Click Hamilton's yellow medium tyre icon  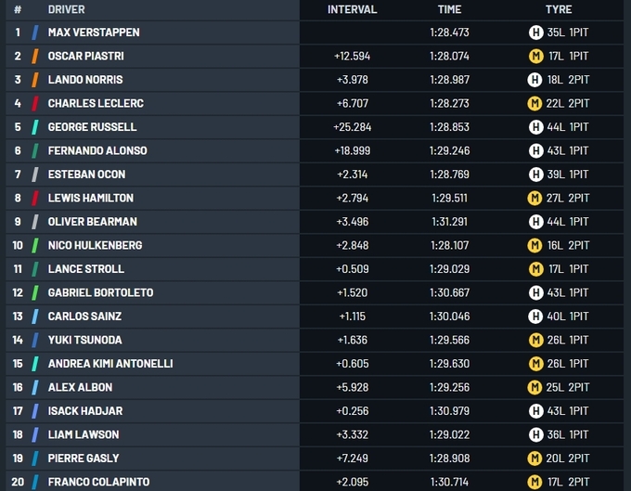click(x=535, y=198)
